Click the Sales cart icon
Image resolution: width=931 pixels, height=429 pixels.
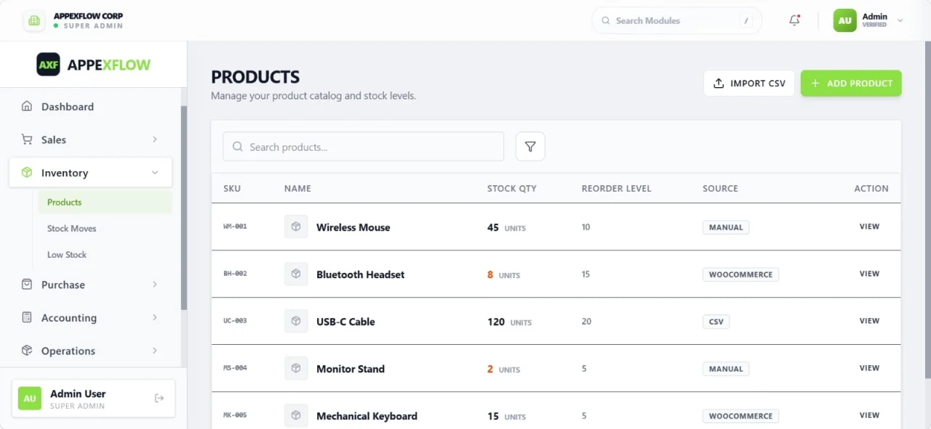27,139
